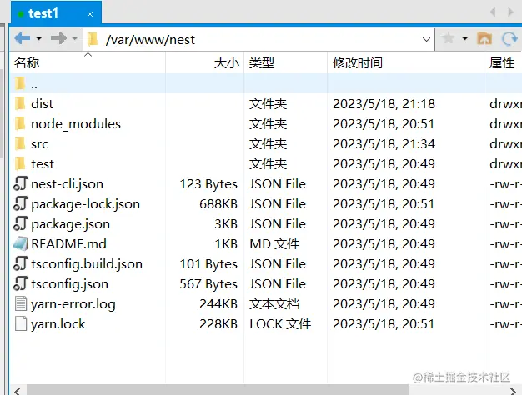This screenshot has width=522, height=395.
Task: Sort by the 属性 column header
Action: click(503, 62)
